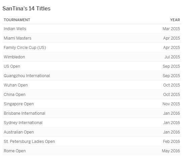Click the Wuhan Open row

point(92,85)
